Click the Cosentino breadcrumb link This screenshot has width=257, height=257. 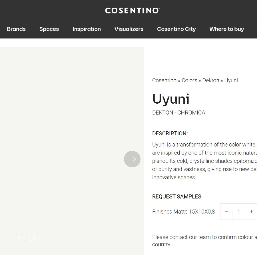pyautogui.click(x=164, y=81)
